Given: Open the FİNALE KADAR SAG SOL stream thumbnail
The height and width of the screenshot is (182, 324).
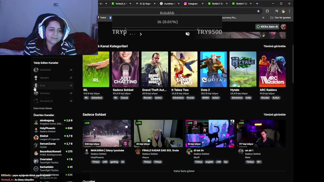Looking at the screenshot, I should [x=158, y=133].
